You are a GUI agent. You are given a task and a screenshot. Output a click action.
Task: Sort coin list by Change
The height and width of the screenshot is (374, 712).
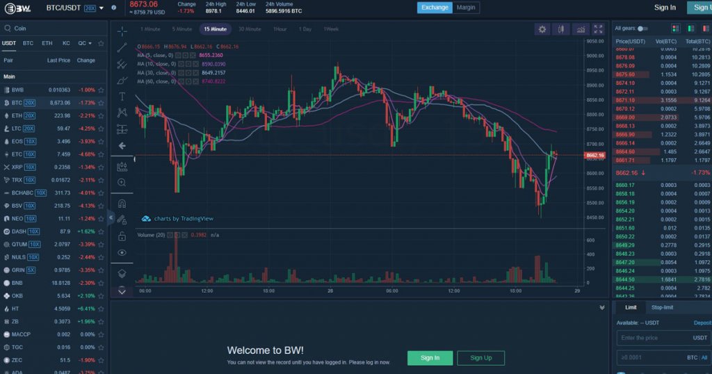click(x=86, y=60)
